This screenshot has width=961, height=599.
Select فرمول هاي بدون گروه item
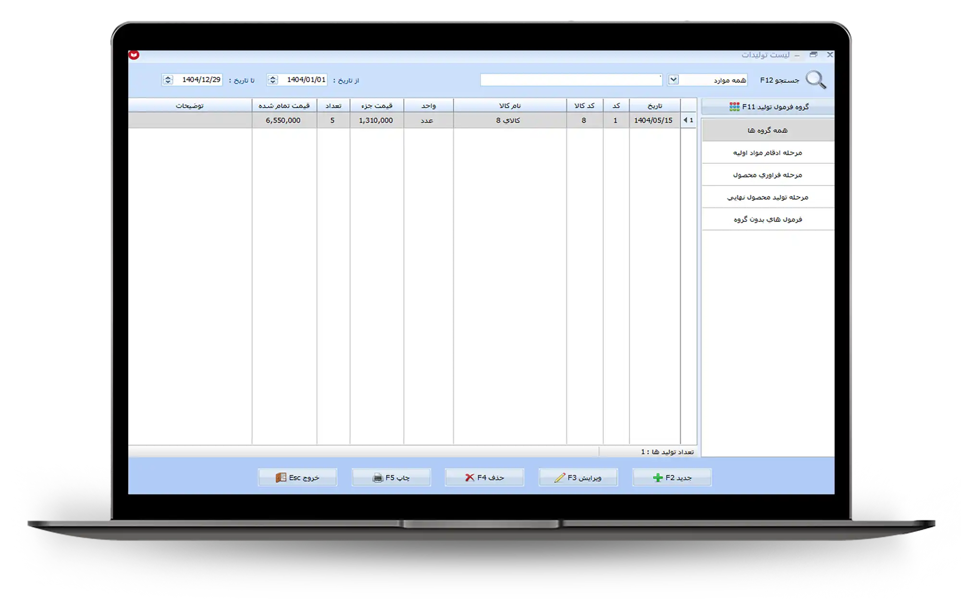(767, 220)
